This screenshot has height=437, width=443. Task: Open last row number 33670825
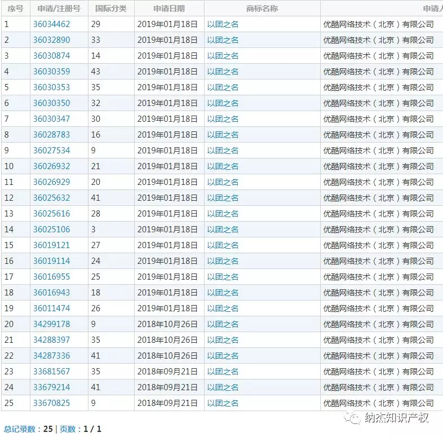coord(51,403)
